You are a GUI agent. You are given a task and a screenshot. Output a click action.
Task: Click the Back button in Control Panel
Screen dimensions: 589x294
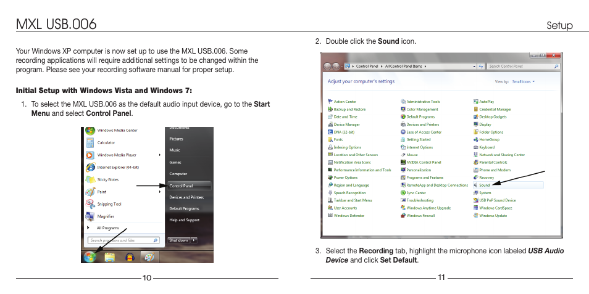pos(328,67)
